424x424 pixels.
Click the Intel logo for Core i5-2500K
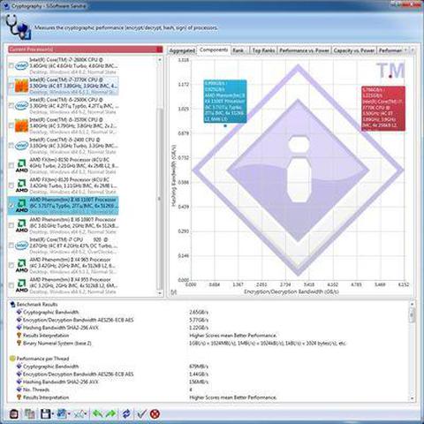coord(21,105)
